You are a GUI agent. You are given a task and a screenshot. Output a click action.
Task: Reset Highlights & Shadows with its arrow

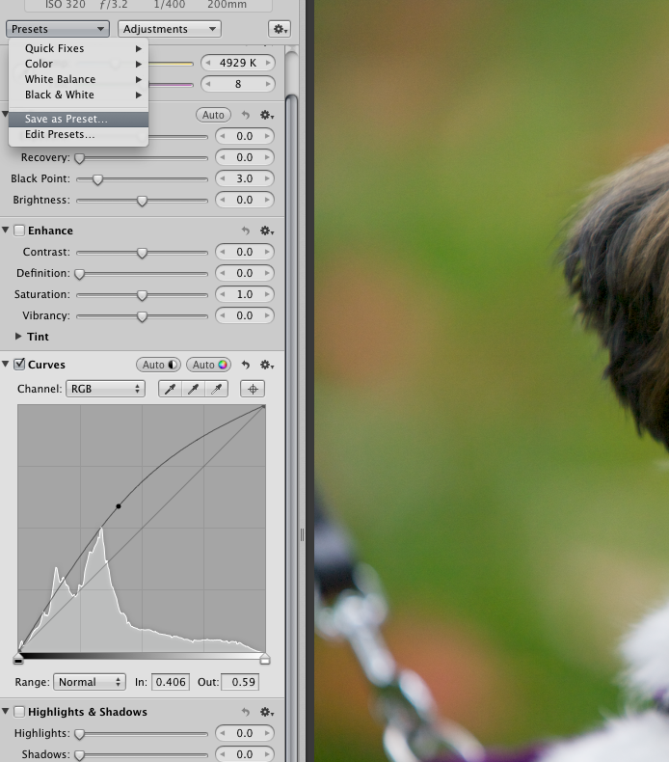coord(246,713)
